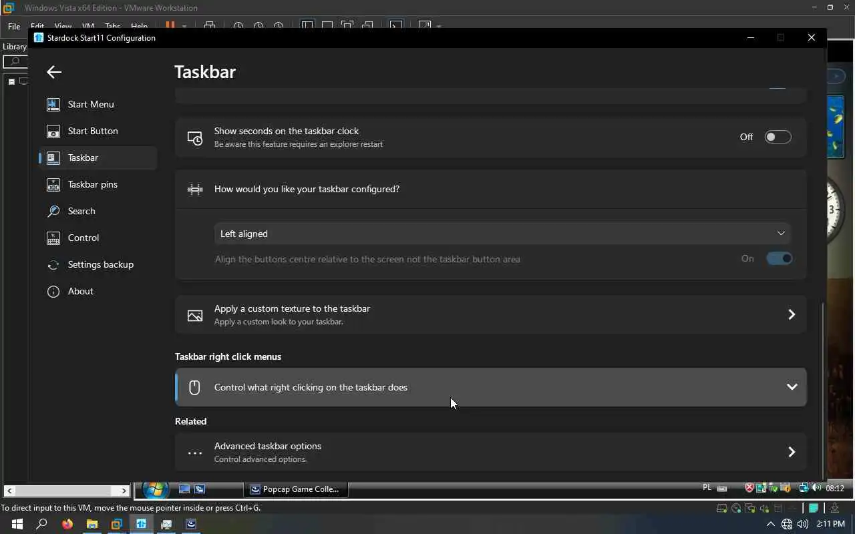Click the keyboard icon in Vista tray
Screen dimensions: 855x534
click(722, 489)
